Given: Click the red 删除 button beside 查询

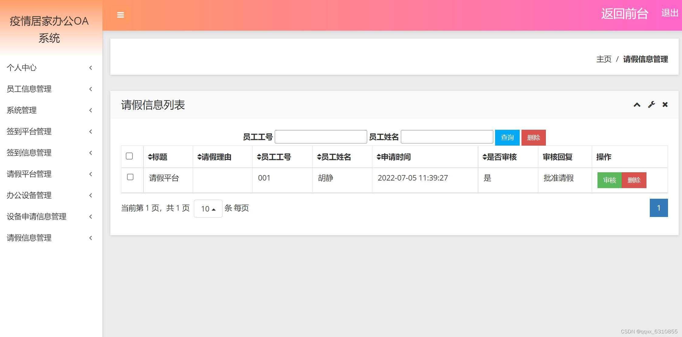Looking at the screenshot, I should tap(534, 138).
